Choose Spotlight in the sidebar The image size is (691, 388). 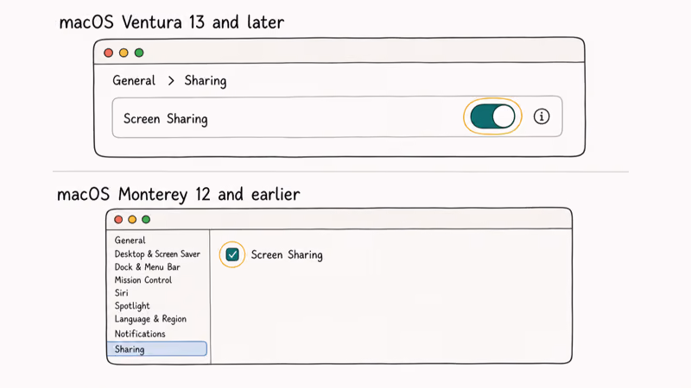pyautogui.click(x=132, y=306)
